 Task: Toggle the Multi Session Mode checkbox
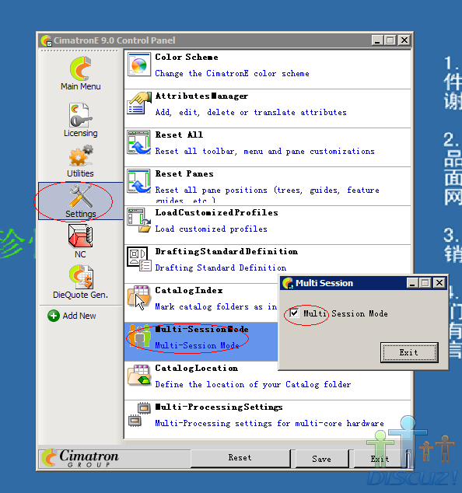[x=294, y=313]
